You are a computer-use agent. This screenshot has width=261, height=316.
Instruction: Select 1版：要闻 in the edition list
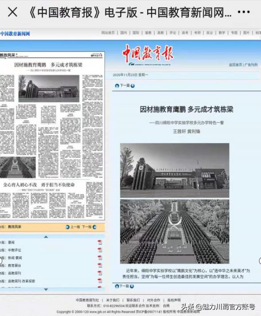(7, 242)
